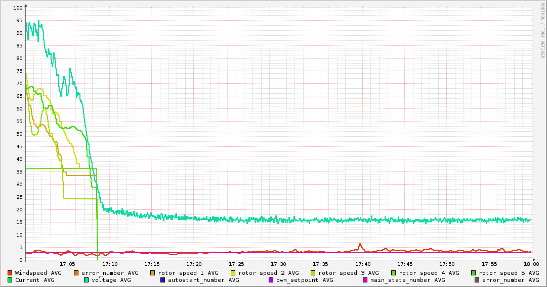Click the blue autostart_number AVG swatch

tap(162, 280)
